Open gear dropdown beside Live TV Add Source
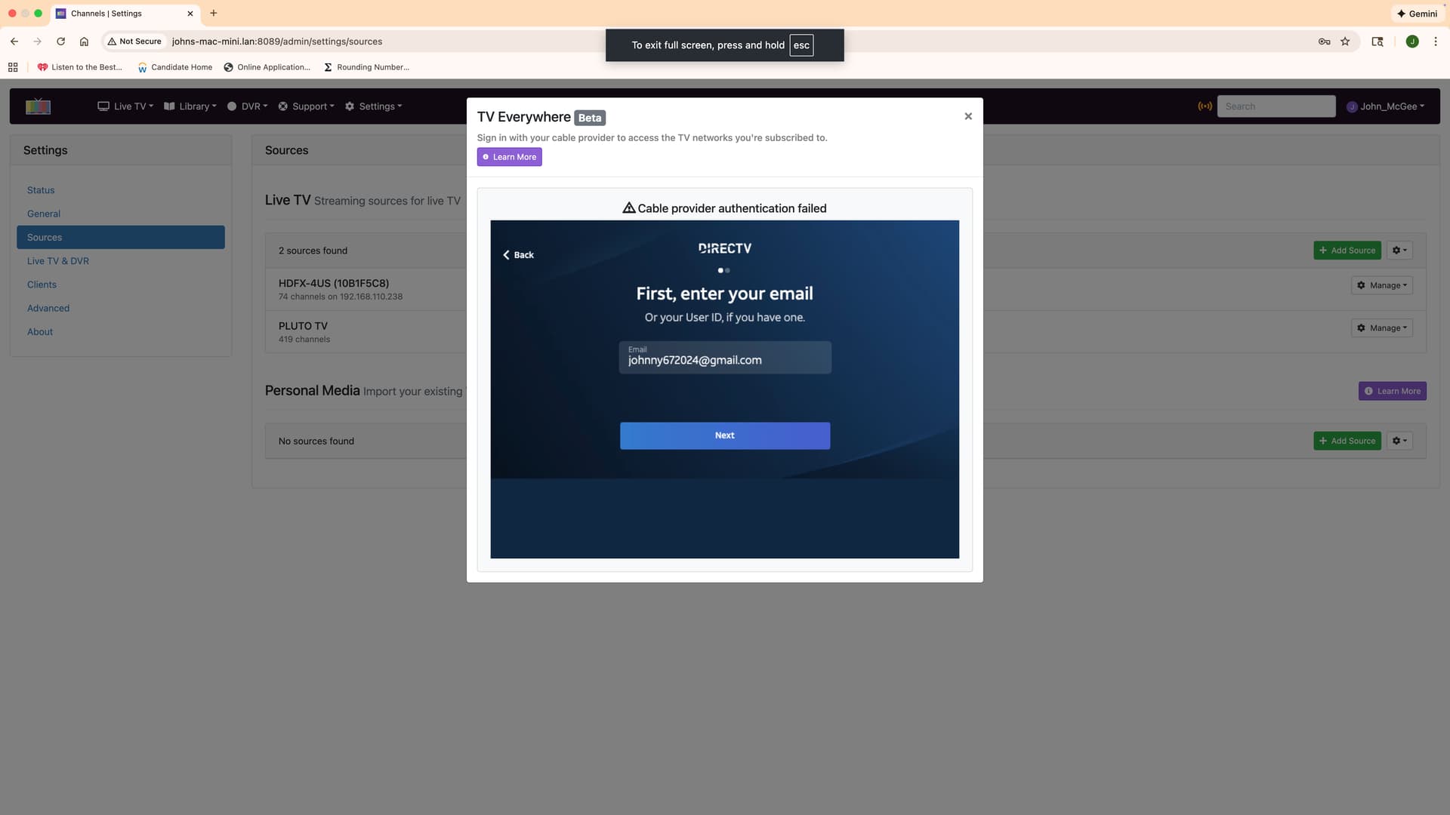The image size is (1450, 815). (x=1399, y=251)
